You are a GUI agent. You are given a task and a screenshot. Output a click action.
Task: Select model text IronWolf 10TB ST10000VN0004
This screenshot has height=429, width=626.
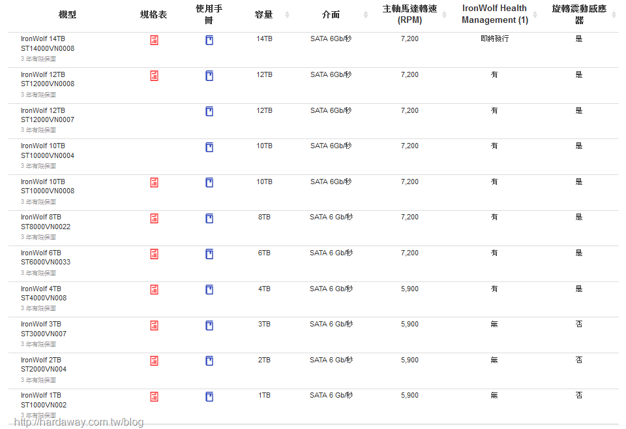48,151
